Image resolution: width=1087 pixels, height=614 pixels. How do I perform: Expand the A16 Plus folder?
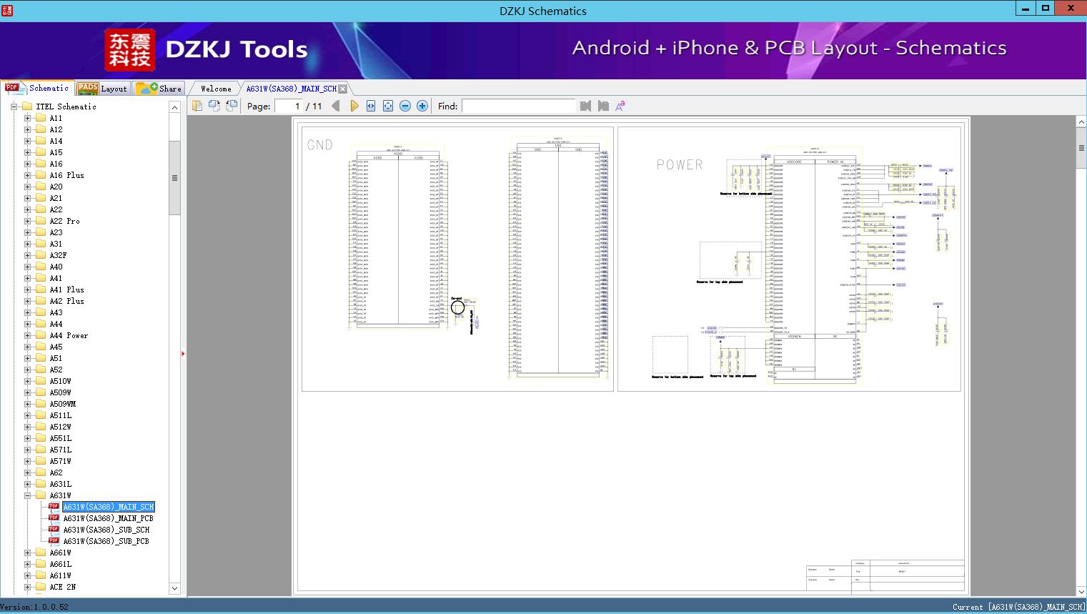click(27, 175)
